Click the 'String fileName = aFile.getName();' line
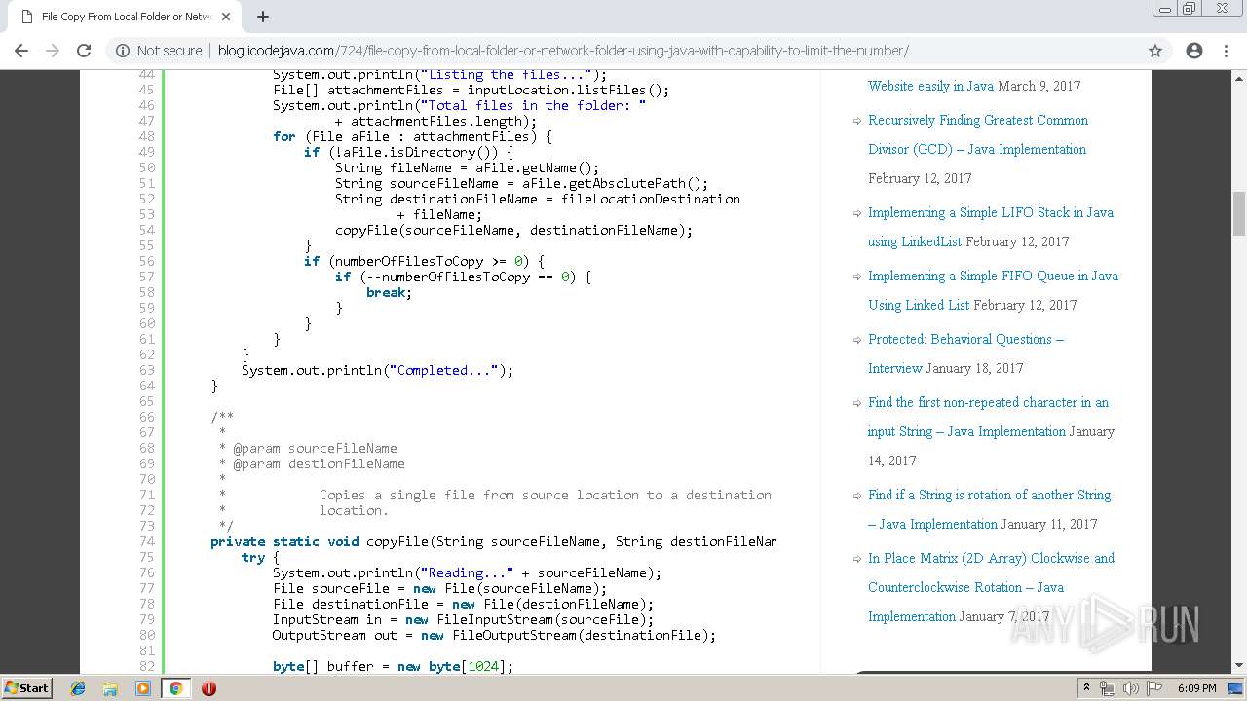Screen dimensions: 1247x701 (467, 167)
